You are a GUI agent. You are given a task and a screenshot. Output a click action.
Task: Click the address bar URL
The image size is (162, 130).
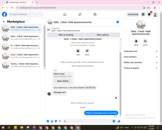pyautogui.click(x=38, y=8)
